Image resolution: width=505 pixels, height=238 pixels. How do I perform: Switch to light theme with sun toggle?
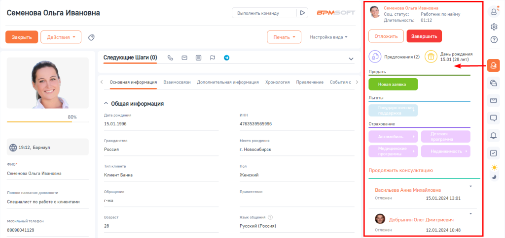(494, 168)
